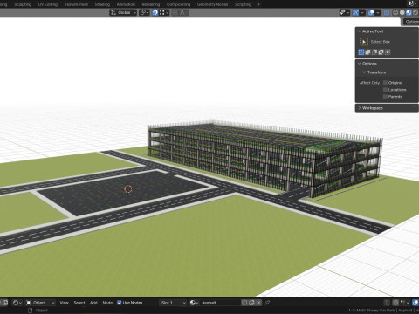
Task: Toggle the viewport gizmos button
Action: [x=355, y=12]
